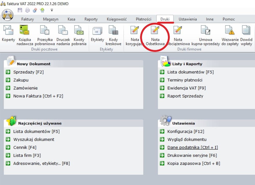The width and height of the screenshot is (255, 185).
Task: Click the save icon in quick access toolbar
Action: click(x=20, y=10)
